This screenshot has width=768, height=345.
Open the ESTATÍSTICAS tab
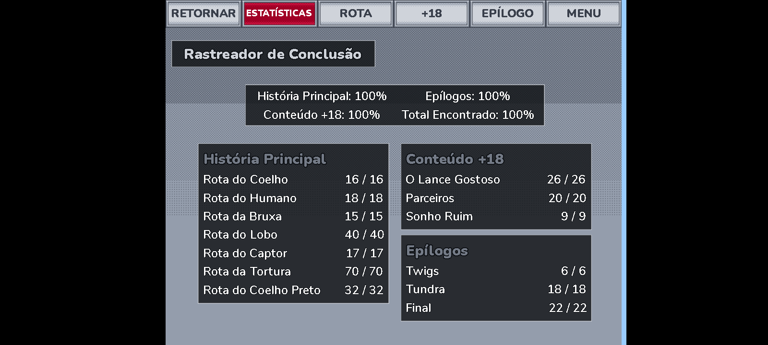click(279, 13)
